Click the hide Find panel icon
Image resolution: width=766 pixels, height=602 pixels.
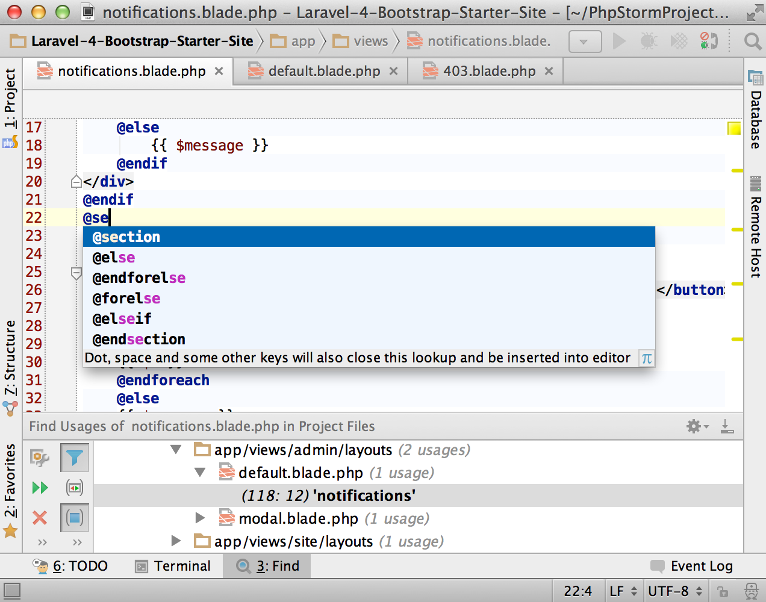coord(727,426)
